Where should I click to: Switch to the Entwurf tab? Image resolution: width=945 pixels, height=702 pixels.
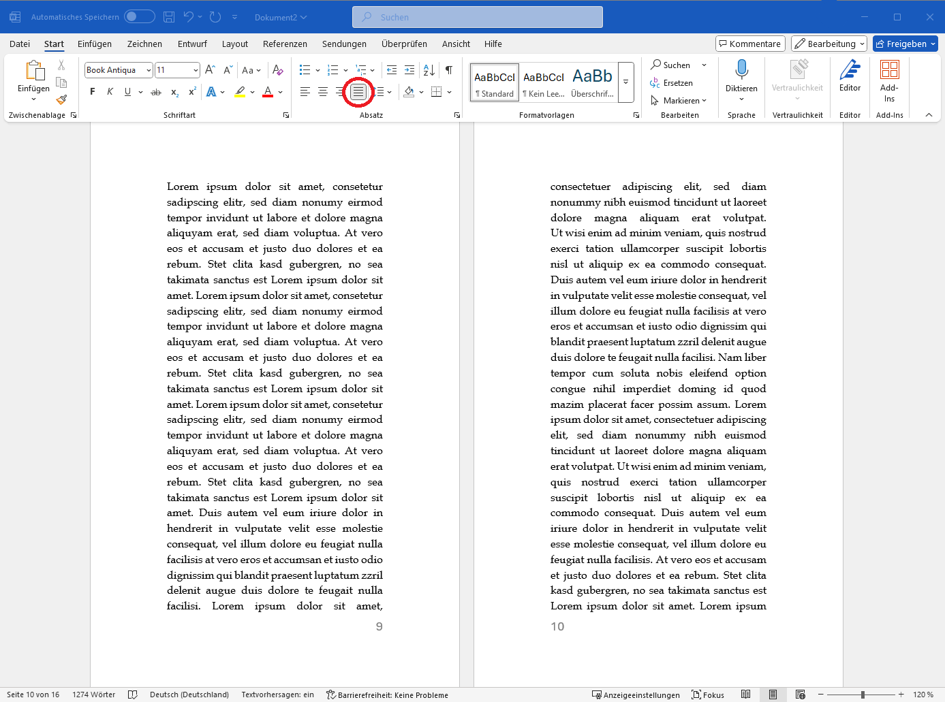point(192,44)
